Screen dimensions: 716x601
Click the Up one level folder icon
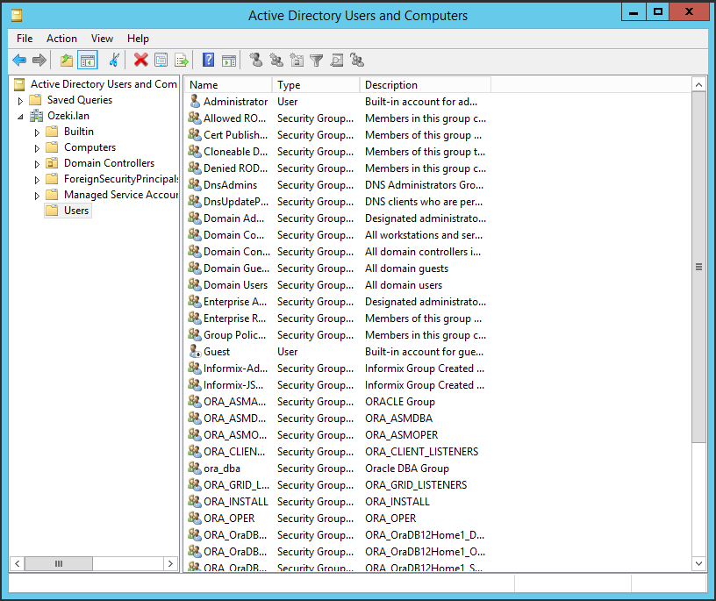point(67,61)
